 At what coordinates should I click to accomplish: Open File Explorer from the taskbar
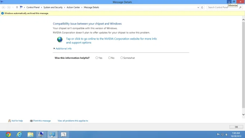(x=30, y=134)
